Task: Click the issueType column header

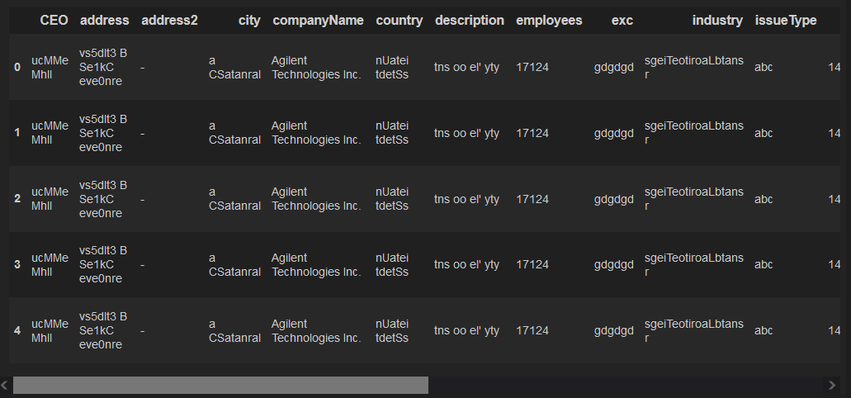Action: [x=786, y=21]
